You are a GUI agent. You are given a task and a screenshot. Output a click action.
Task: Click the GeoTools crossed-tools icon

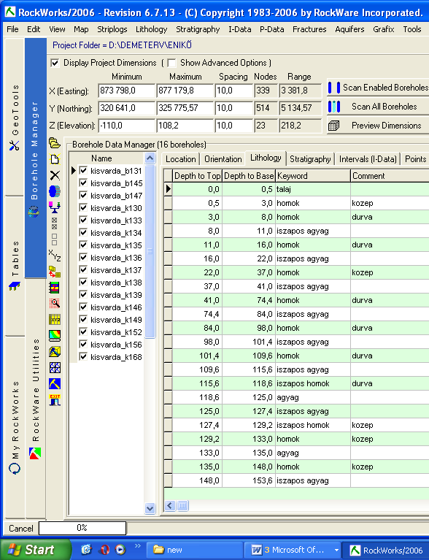coord(15,145)
